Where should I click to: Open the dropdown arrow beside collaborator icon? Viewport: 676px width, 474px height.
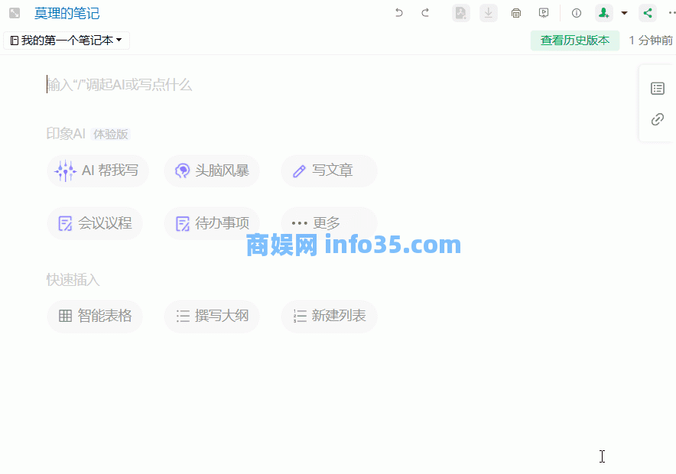click(x=624, y=13)
